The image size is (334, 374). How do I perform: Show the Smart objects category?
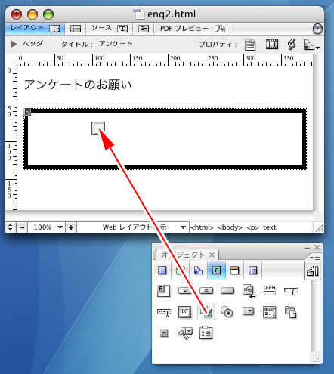181,270
